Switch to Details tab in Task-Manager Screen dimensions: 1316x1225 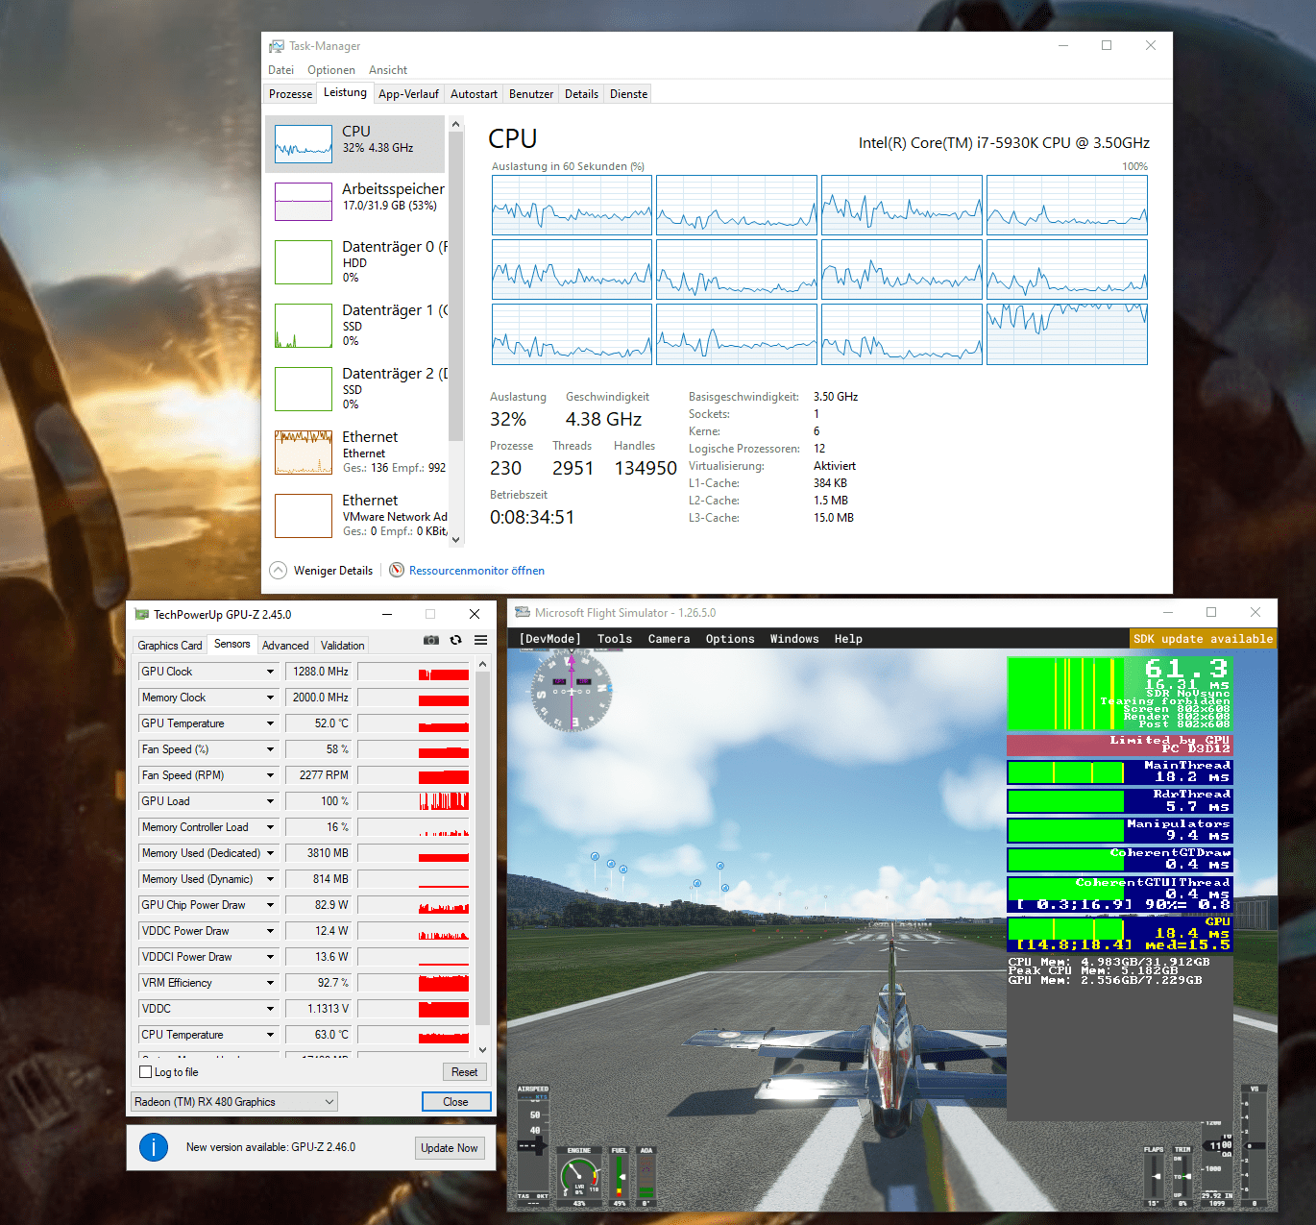point(581,94)
